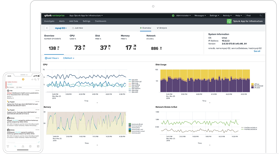This screenshot has width=280, height=154.
Task: Tap the orange logo atop the phone app
Action: [x=23, y=79]
